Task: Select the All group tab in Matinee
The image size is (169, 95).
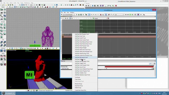Action: [x=63, y=35]
